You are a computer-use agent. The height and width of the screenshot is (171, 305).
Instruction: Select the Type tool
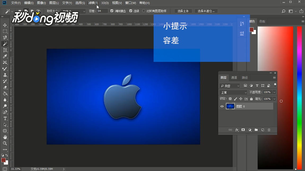click(5, 119)
